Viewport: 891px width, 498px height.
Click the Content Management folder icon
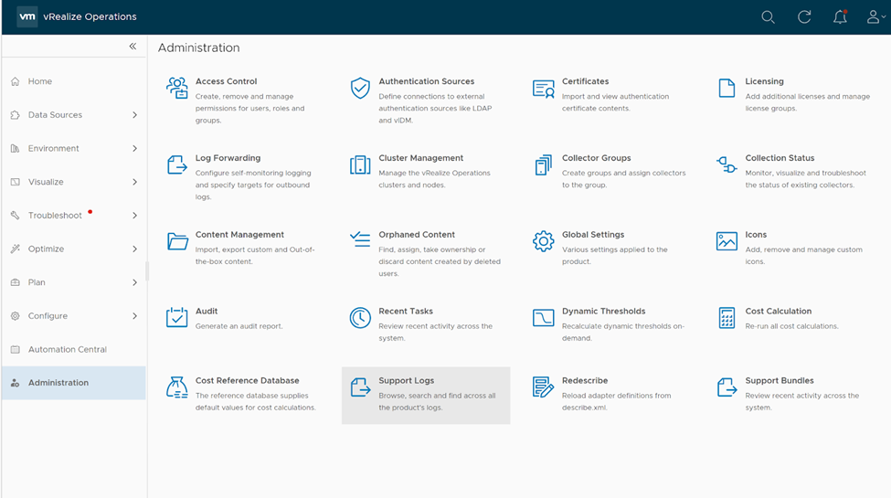tap(177, 241)
